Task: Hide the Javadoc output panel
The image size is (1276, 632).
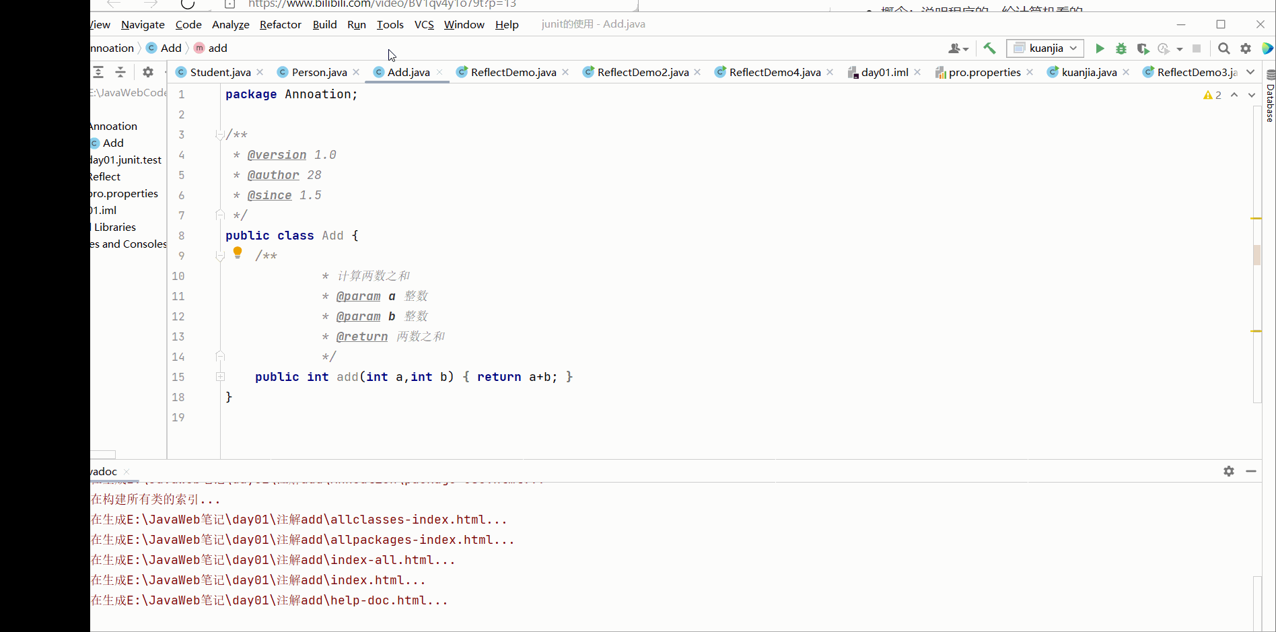Action: point(1251,471)
